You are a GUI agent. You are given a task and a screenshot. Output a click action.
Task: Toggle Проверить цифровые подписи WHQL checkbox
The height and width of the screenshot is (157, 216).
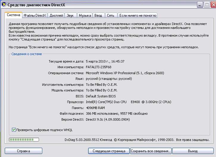[14, 130]
